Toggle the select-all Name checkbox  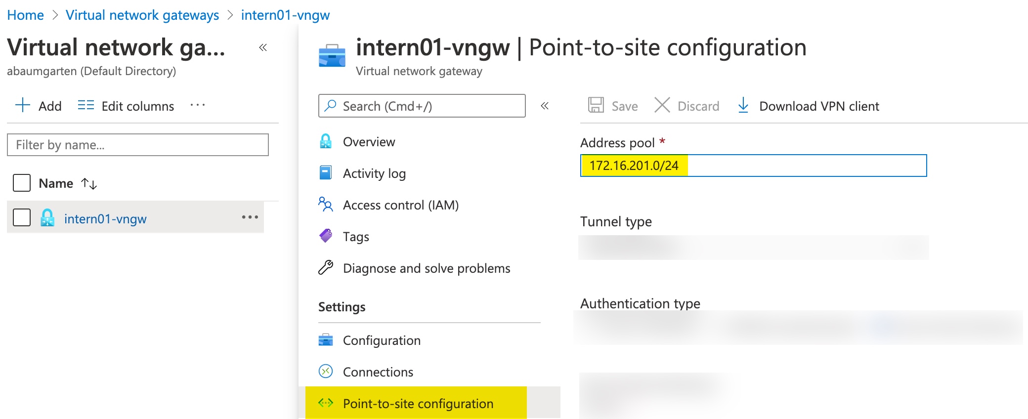click(x=21, y=182)
